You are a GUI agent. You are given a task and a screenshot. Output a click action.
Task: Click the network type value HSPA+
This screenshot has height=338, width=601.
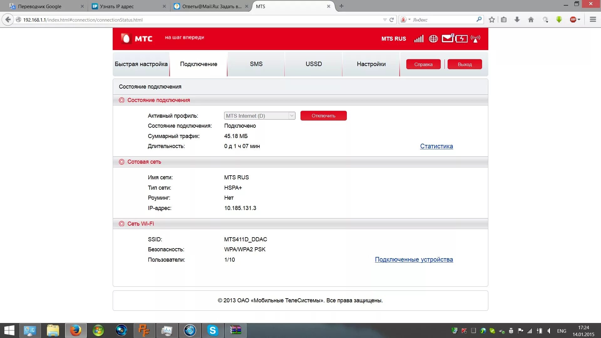tap(233, 188)
